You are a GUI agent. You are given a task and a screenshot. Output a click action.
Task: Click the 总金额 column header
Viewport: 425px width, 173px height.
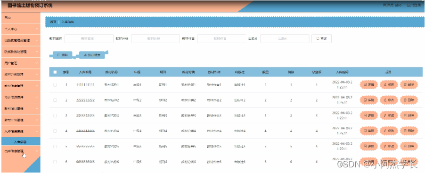point(317,72)
